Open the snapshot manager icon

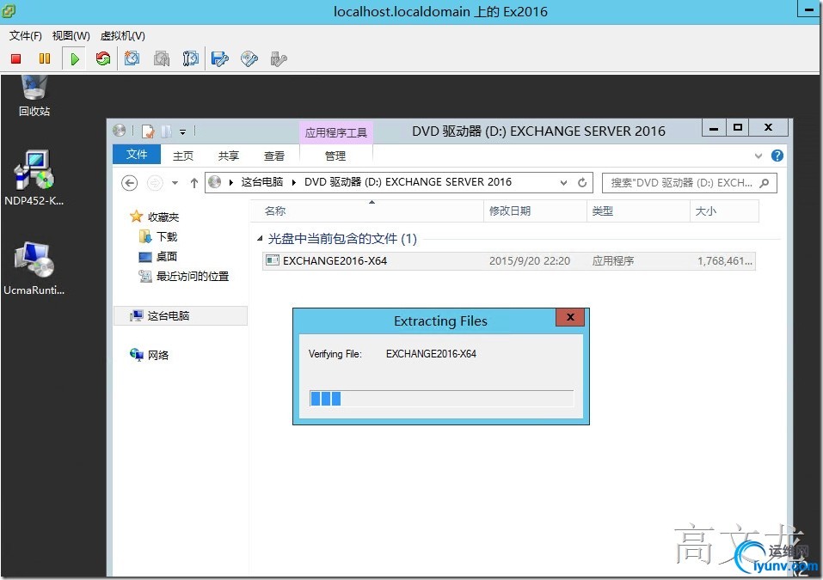191,58
